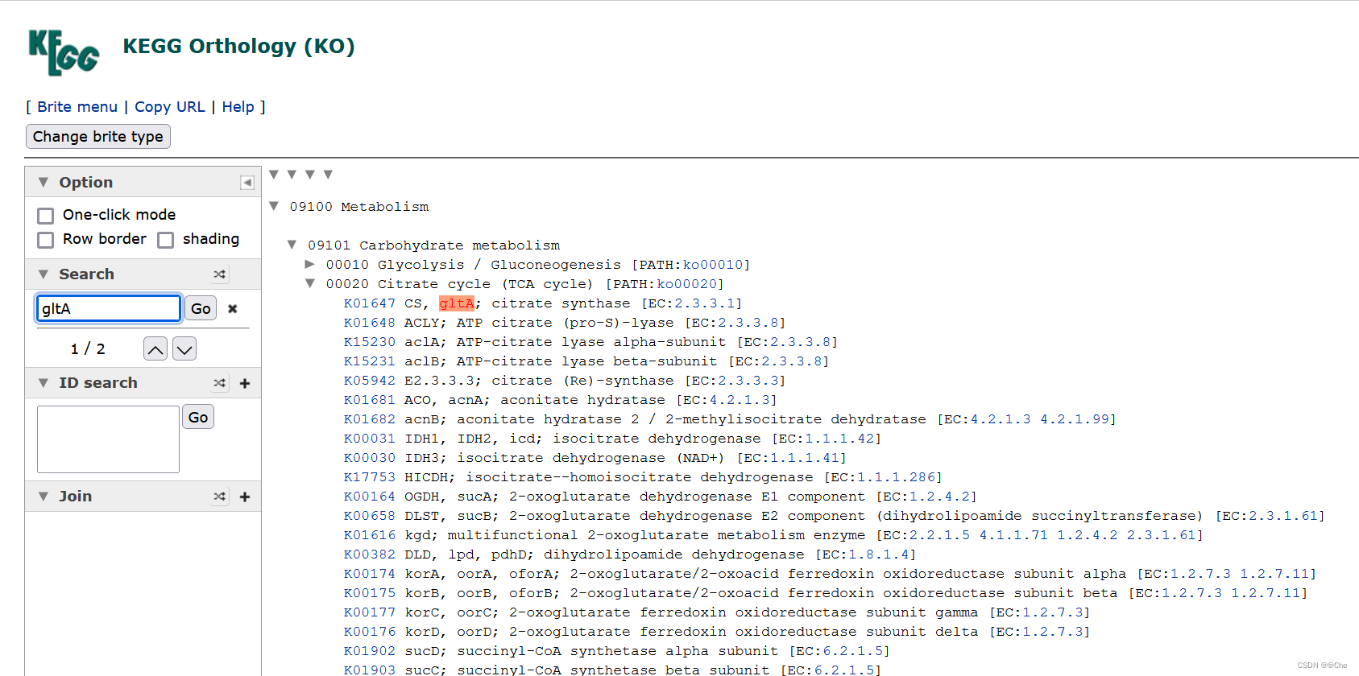1359x676 pixels.
Task: Open EC link 4.1.1.71
Action: 1013,535
